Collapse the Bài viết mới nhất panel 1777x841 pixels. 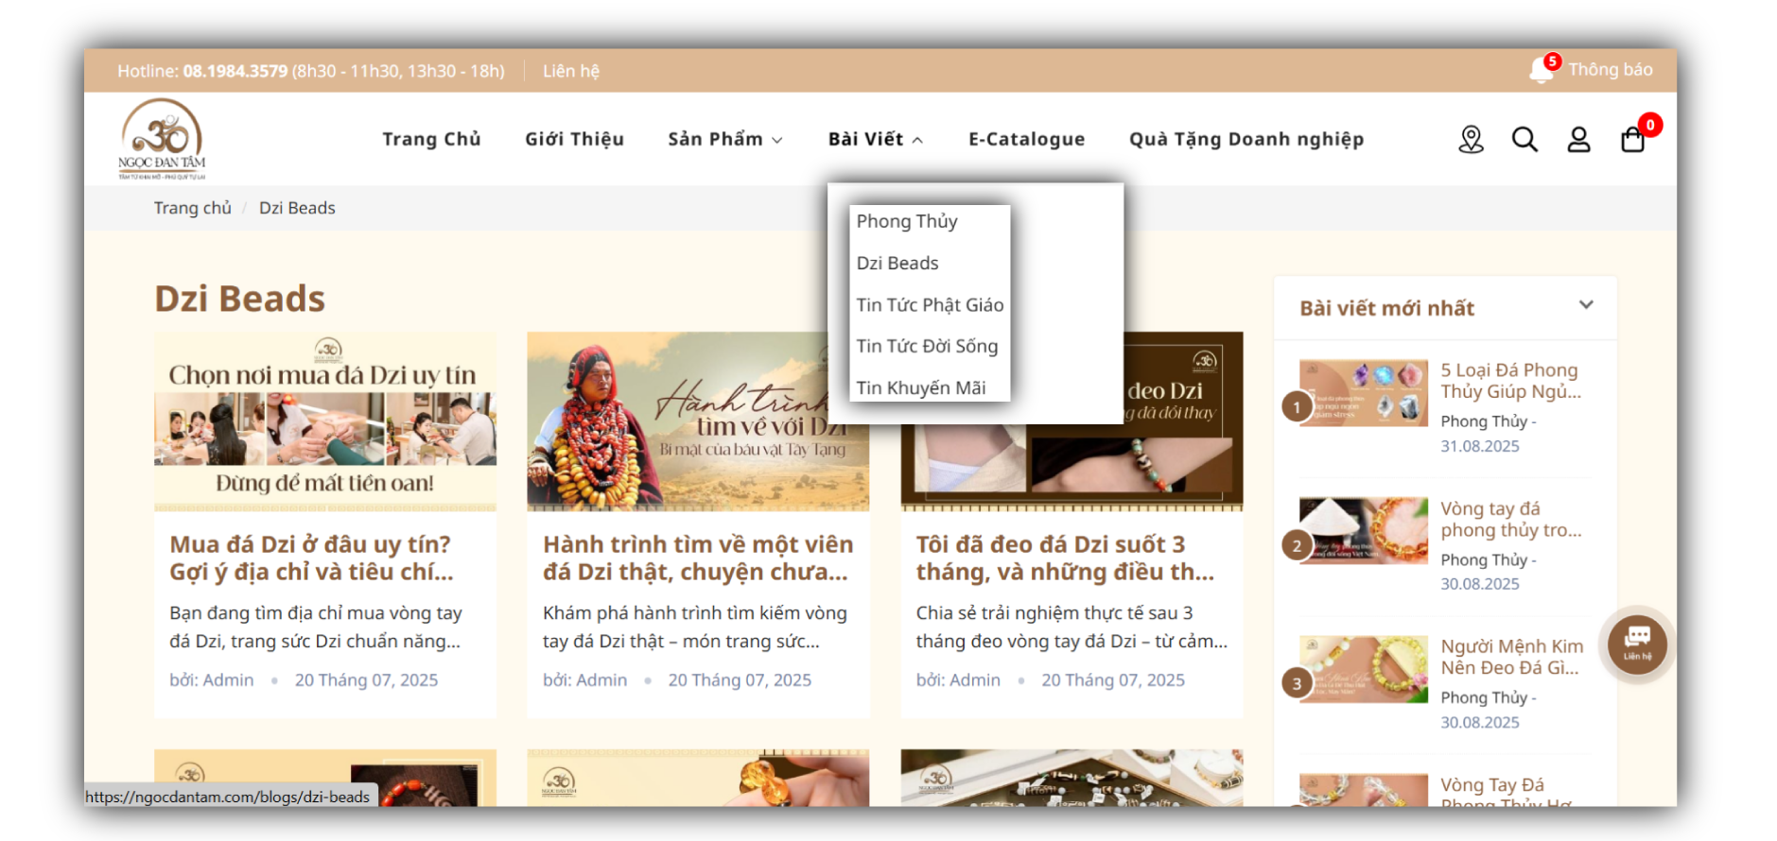point(1586,305)
